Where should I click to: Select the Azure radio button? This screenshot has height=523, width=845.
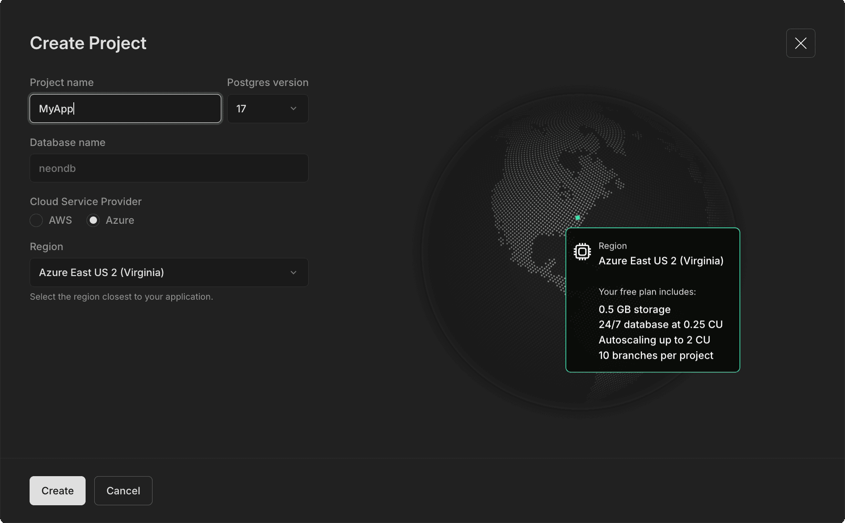tap(93, 221)
